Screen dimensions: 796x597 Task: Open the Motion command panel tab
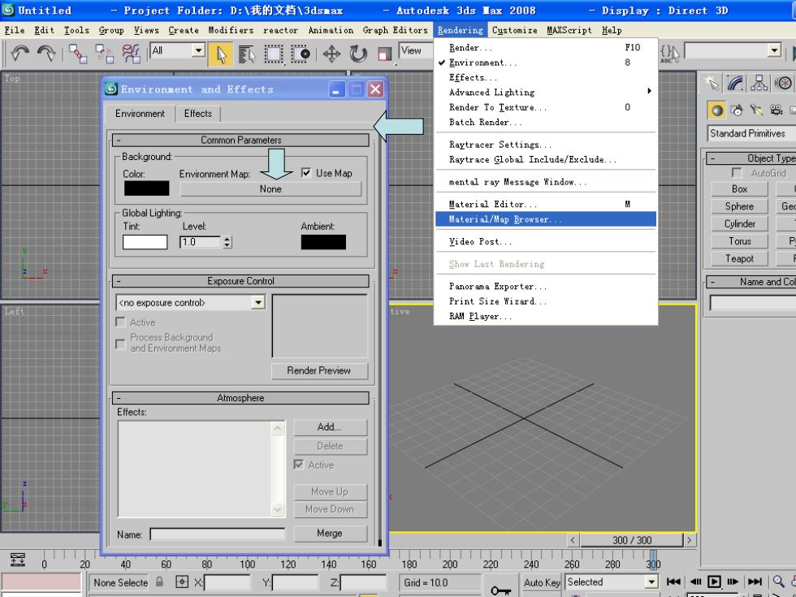pos(783,83)
